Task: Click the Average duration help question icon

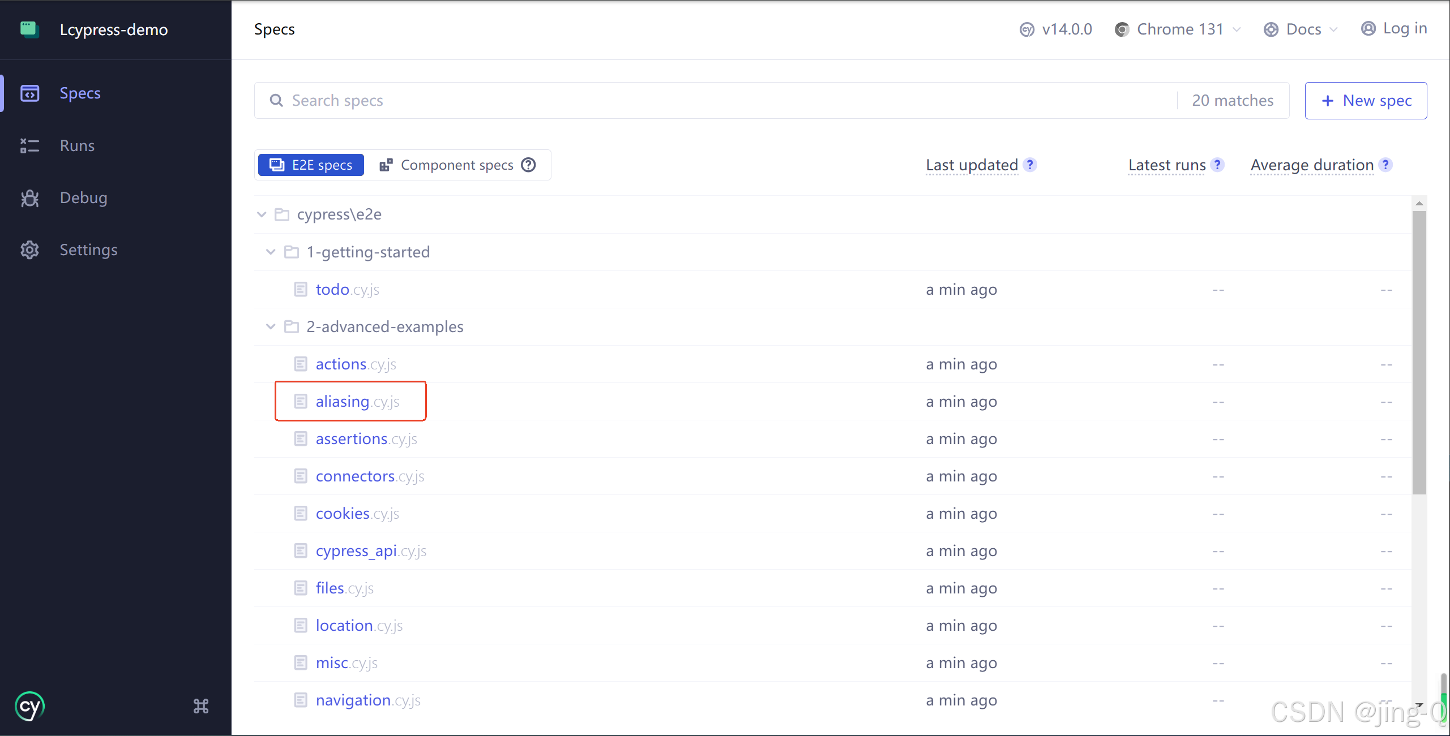Action: 1385,165
